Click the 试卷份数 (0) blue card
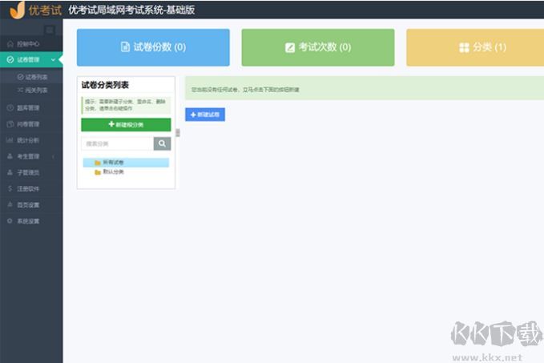Viewport: 544px width, 363px height. click(153, 47)
